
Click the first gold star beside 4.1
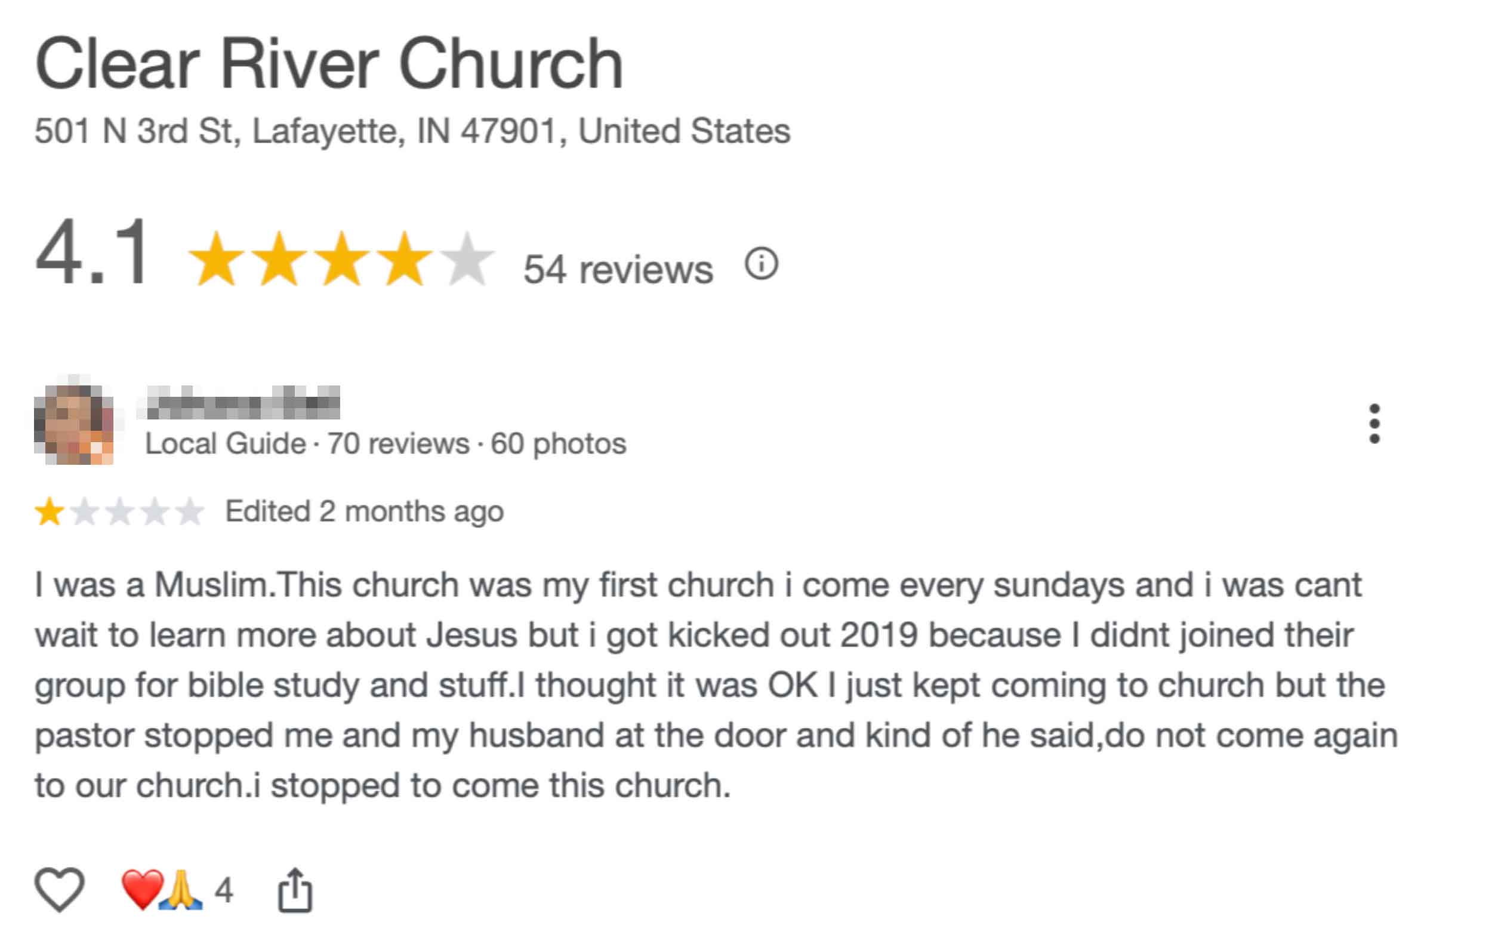coord(216,260)
